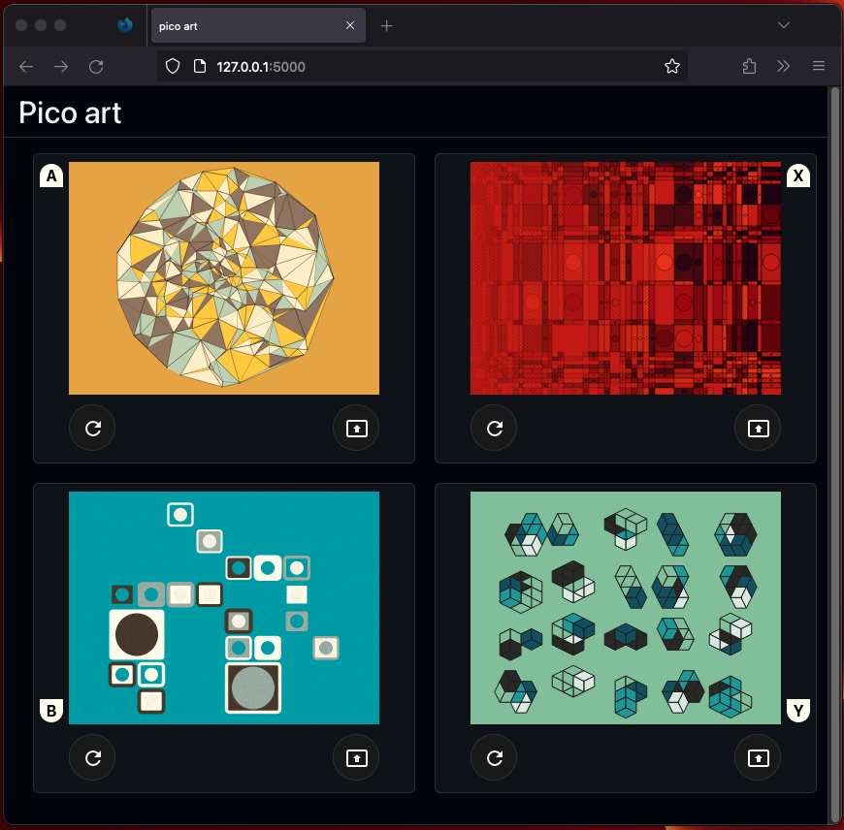Show more toolbar tools overflow

coord(783,66)
